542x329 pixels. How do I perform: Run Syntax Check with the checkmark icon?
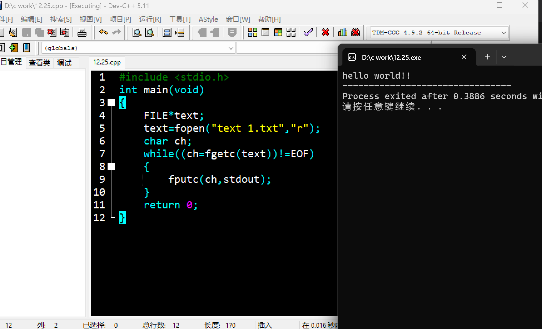308,33
